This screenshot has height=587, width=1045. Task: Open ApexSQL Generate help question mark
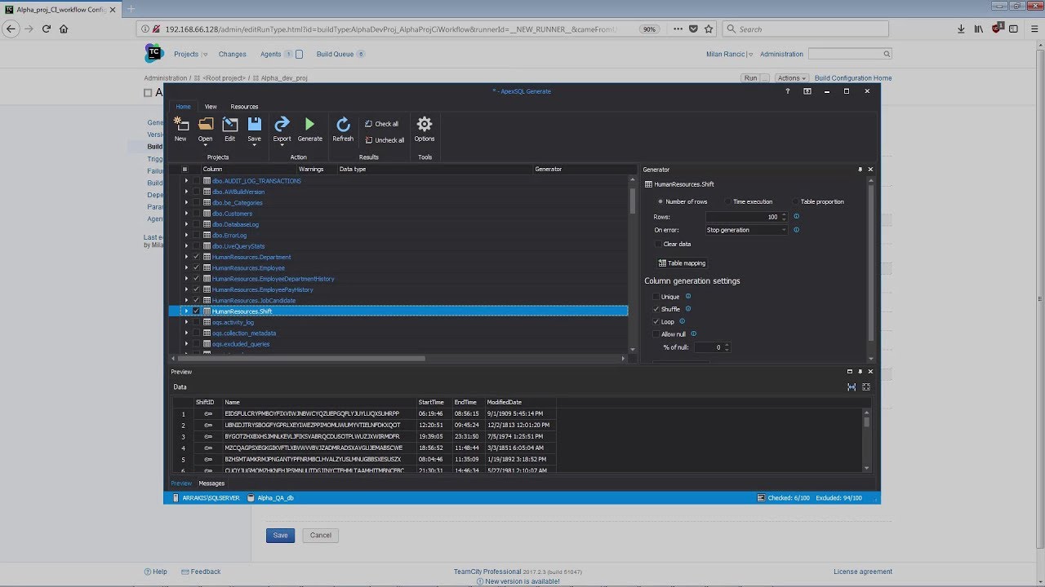click(787, 91)
